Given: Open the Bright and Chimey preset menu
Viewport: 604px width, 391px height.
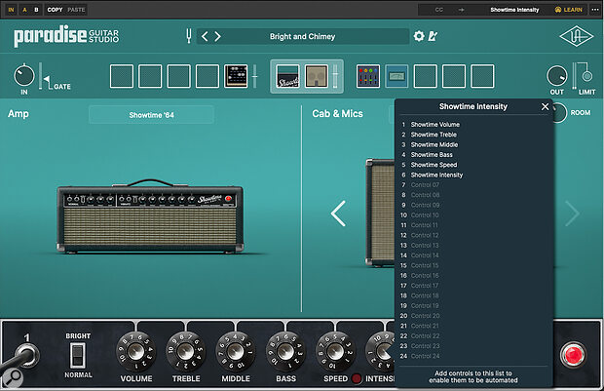Looking at the screenshot, I should pyautogui.click(x=302, y=36).
